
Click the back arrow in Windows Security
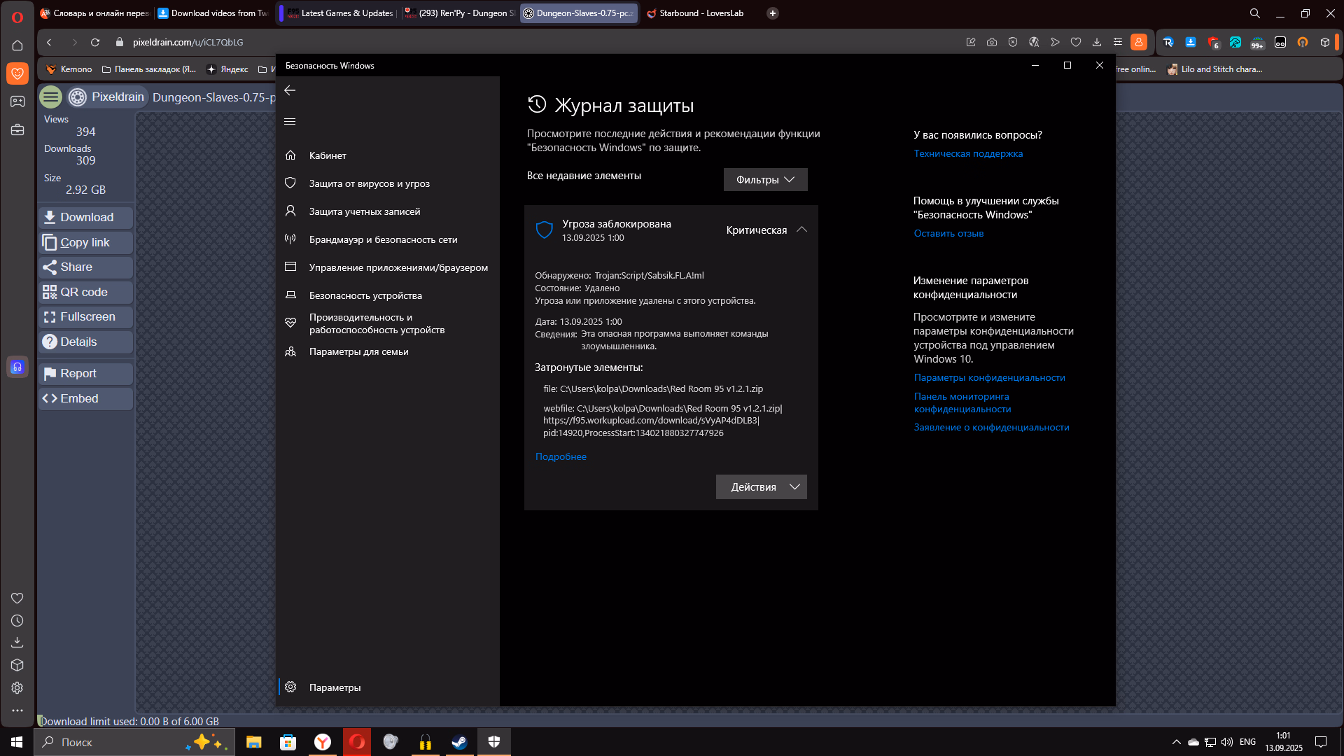pyautogui.click(x=290, y=90)
